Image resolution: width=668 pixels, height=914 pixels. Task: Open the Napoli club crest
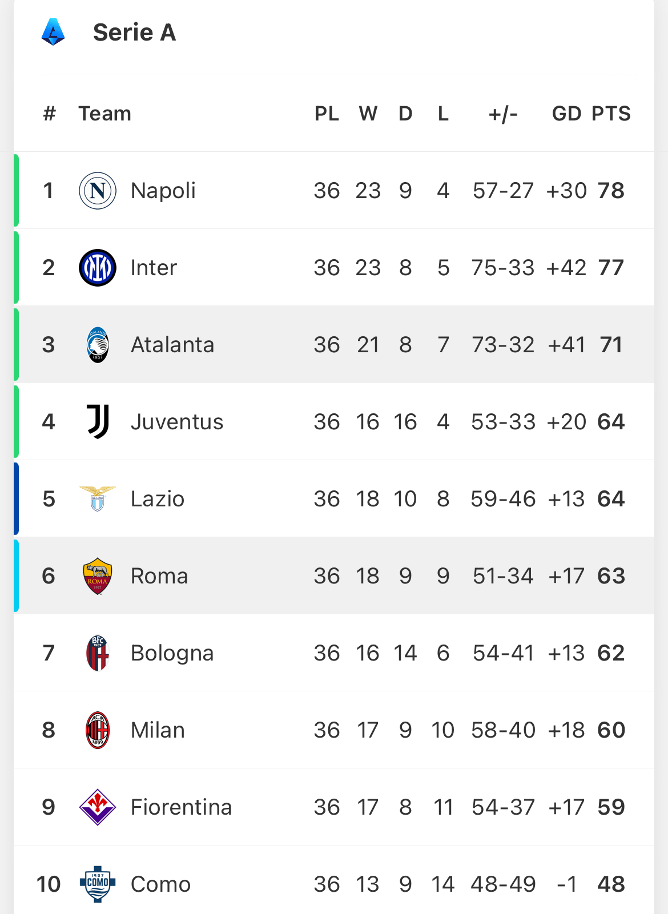tap(98, 191)
